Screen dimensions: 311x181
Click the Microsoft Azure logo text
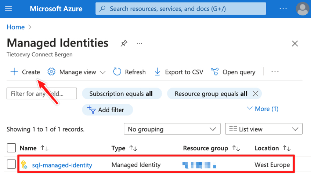56,9
